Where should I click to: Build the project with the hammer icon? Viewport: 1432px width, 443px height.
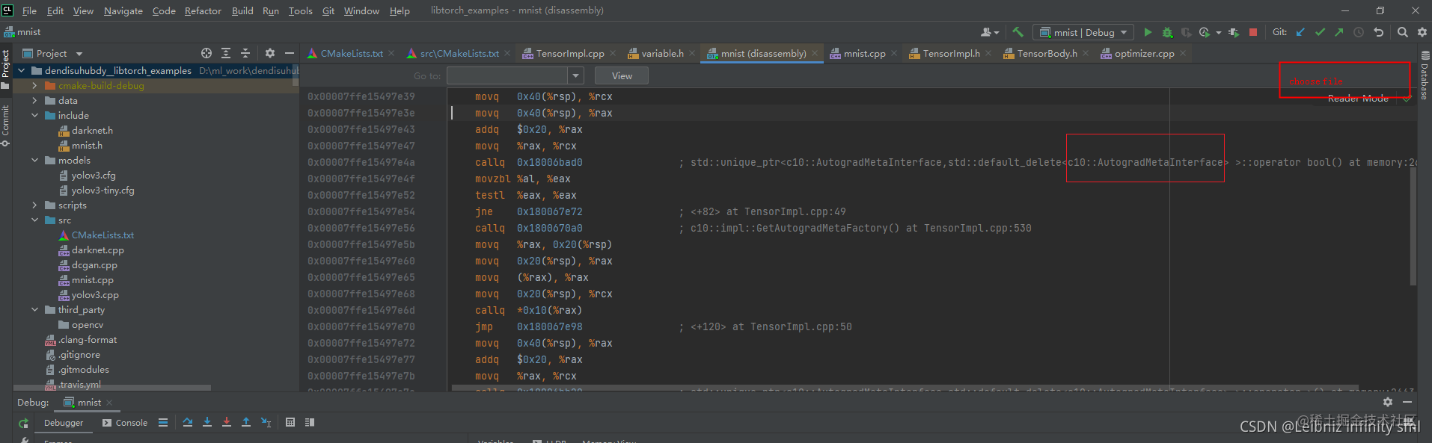pyautogui.click(x=1018, y=32)
